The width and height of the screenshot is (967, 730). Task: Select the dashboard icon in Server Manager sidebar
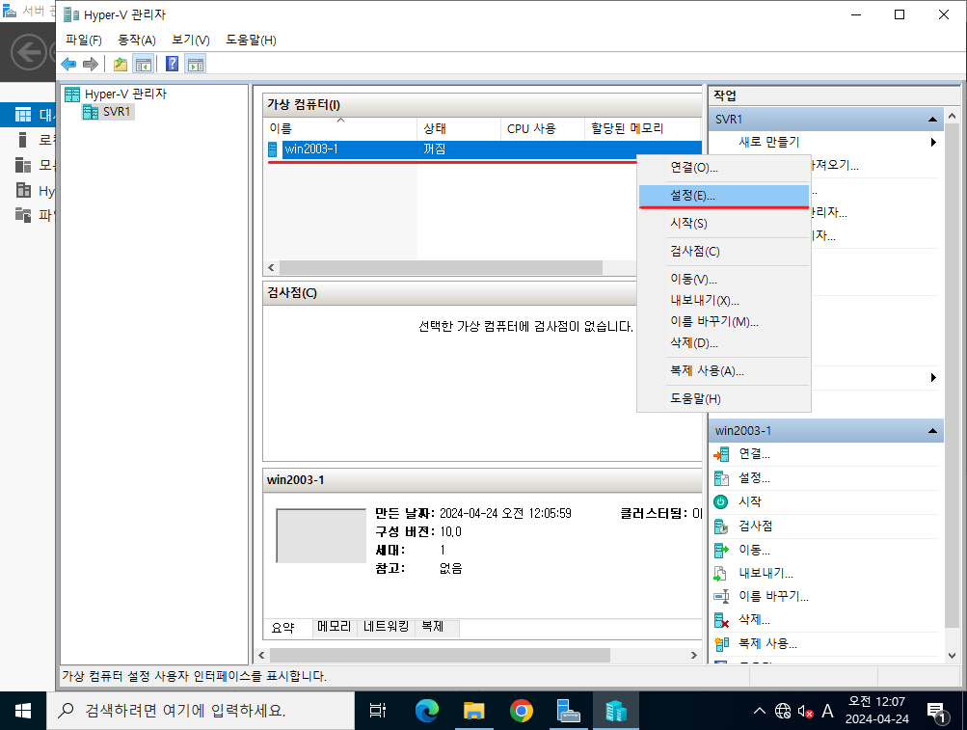(23, 115)
